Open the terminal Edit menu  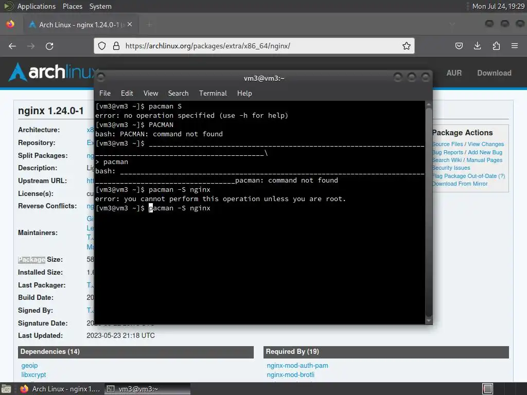(x=127, y=94)
